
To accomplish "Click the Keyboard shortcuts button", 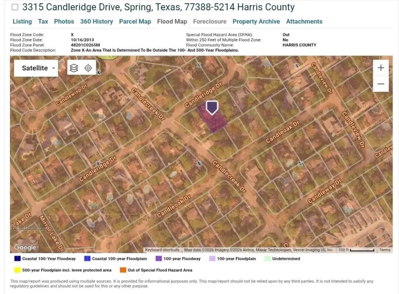I will 162,250.
